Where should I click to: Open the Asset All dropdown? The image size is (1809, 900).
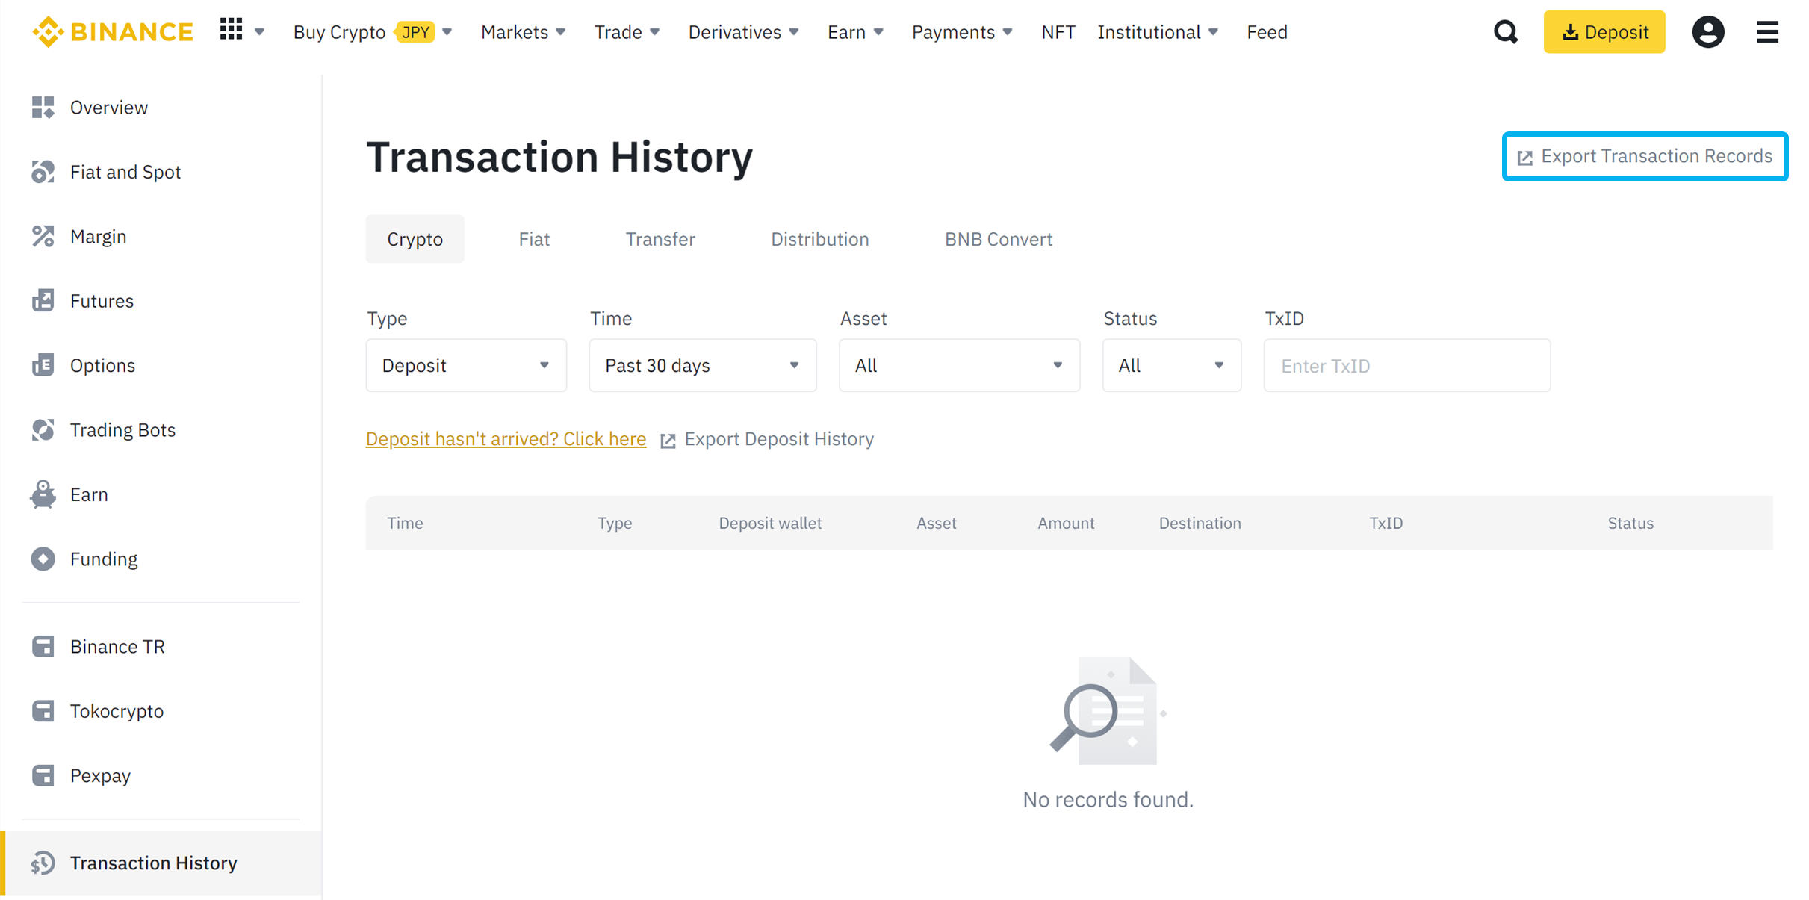pyautogui.click(x=959, y=365)
